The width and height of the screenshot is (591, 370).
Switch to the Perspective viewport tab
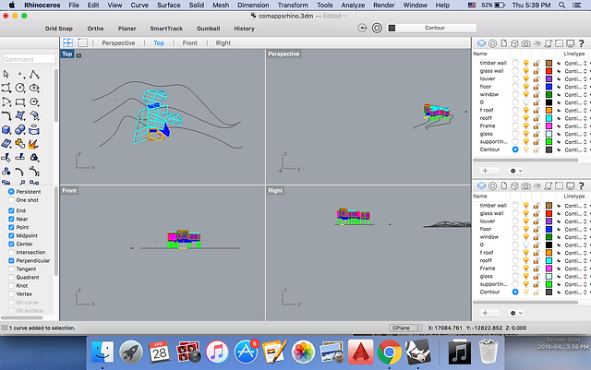pyautogui.click(x=118, y=43)
